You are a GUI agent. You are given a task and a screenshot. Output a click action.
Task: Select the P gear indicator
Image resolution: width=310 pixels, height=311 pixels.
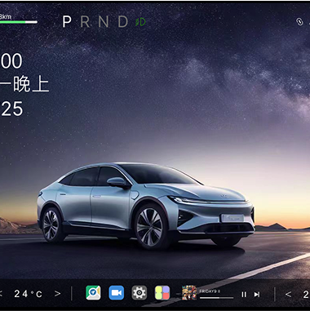click(67, 21)
